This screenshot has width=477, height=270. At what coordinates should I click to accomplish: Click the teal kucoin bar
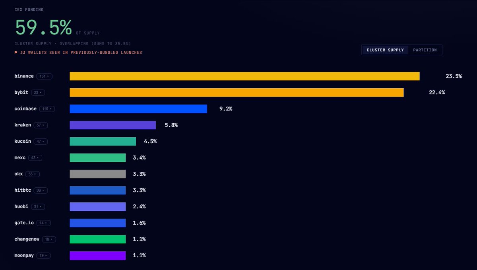103,141
